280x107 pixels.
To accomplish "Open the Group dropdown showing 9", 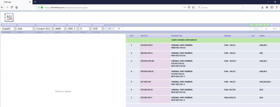I will coord(86,29).
